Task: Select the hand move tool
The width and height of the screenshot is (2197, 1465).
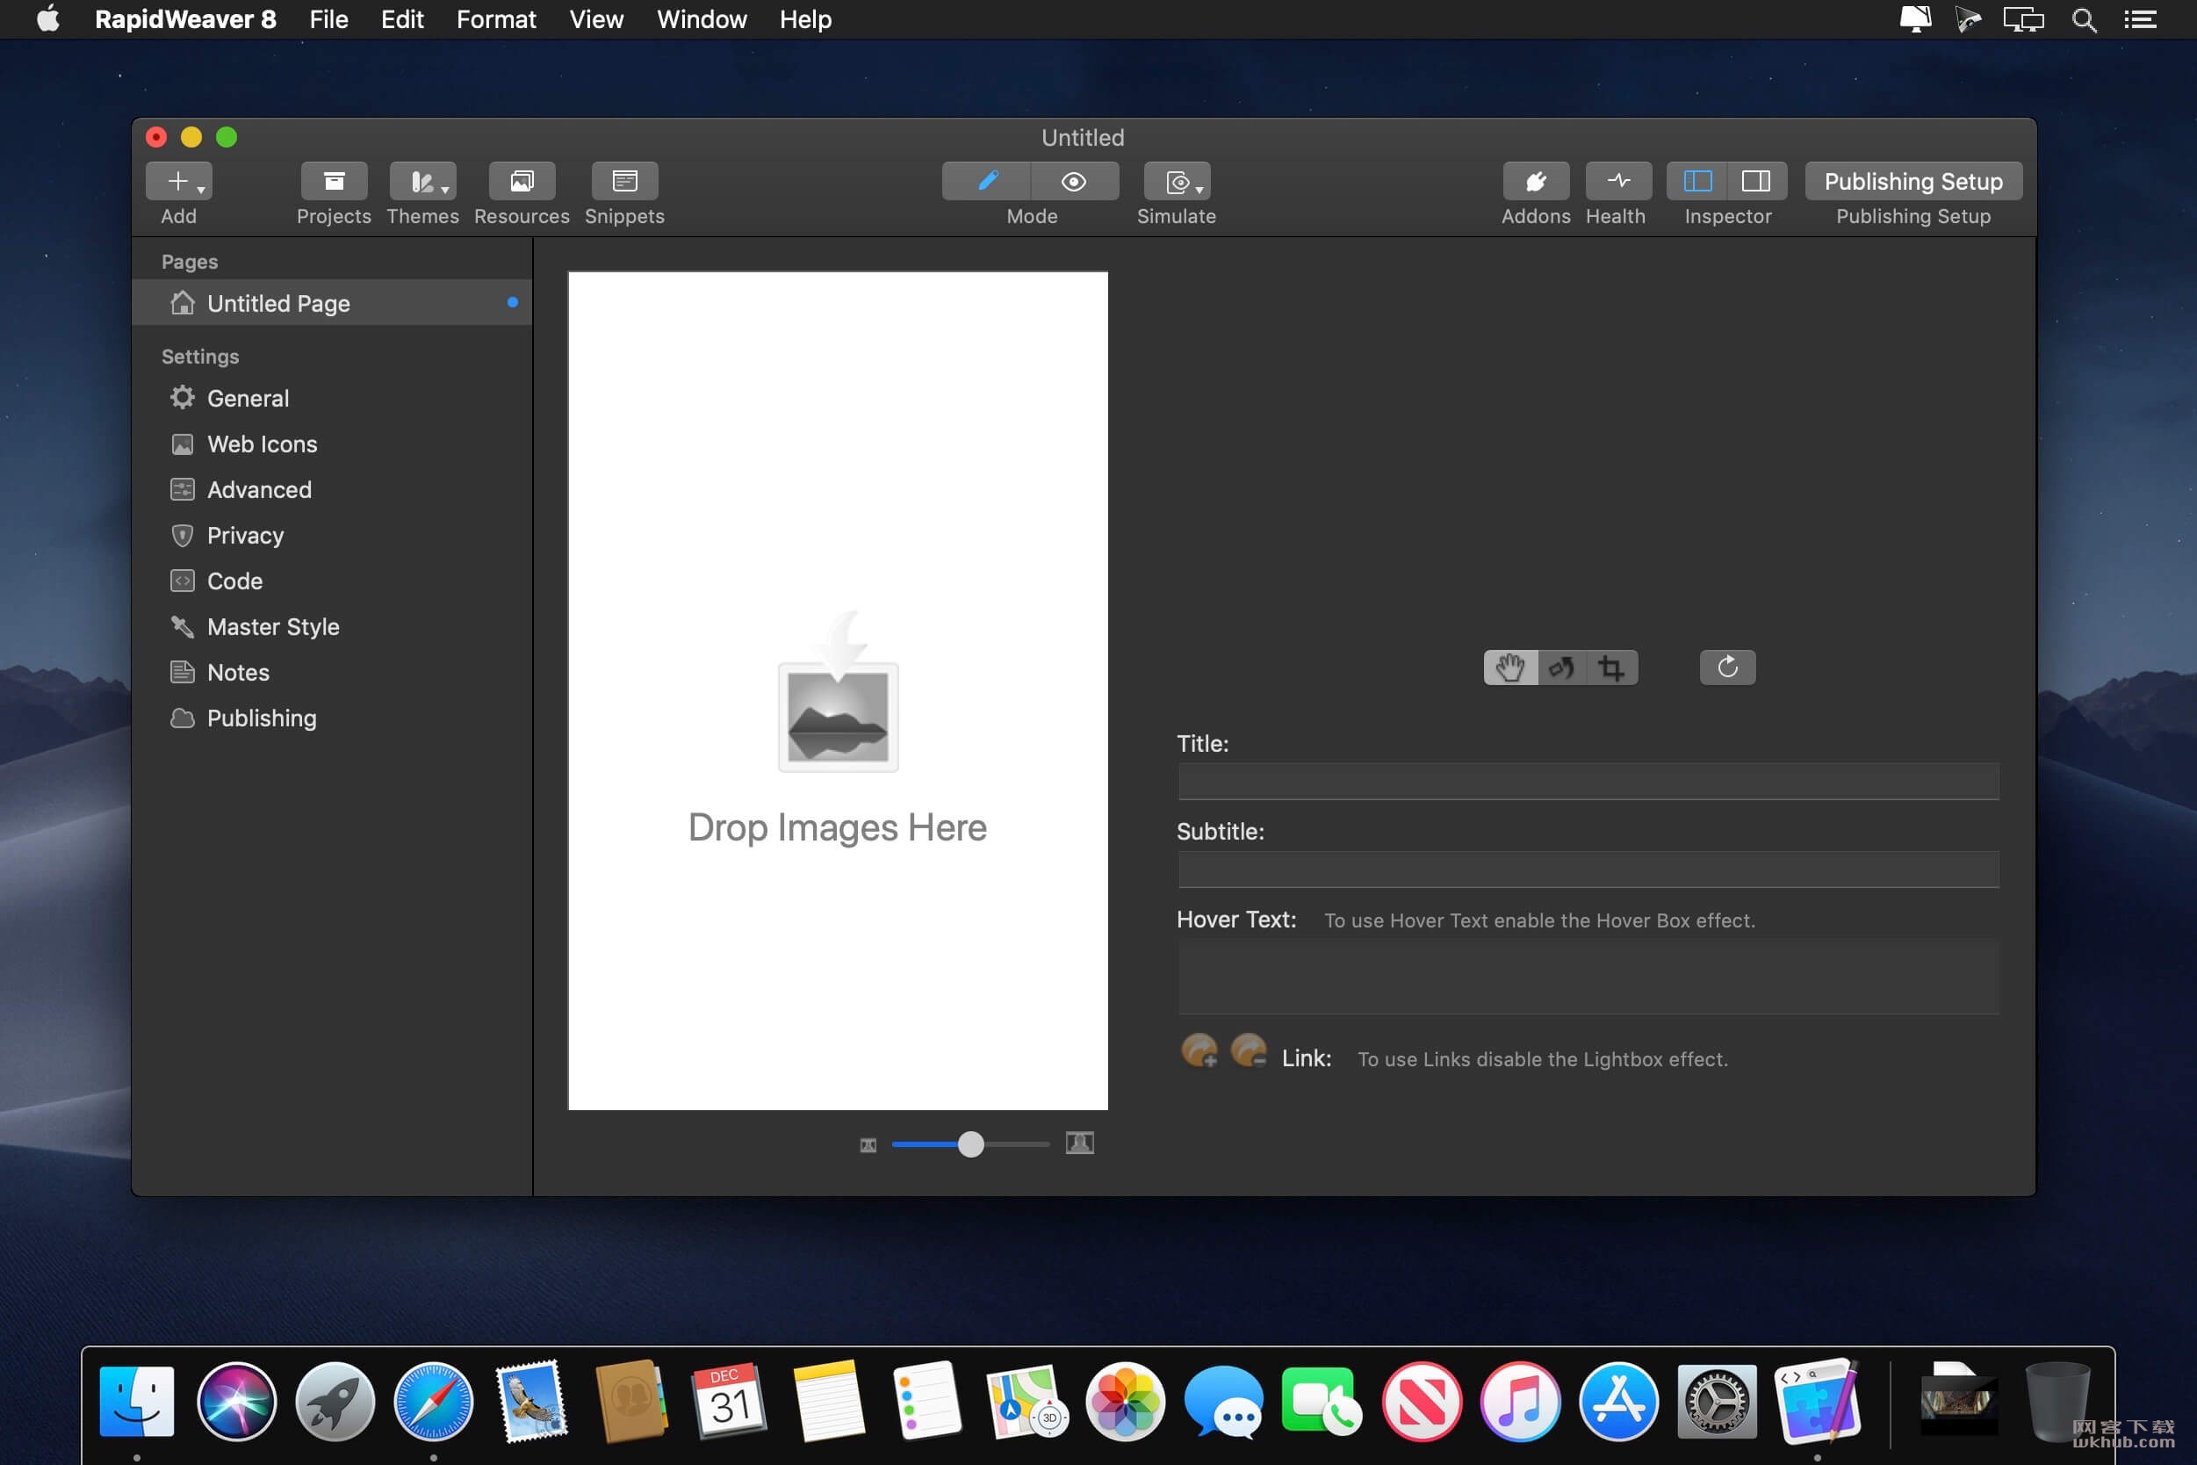Action: (1510, 668)
